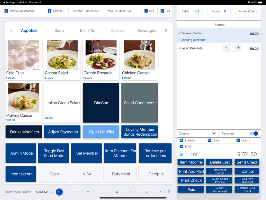Open the Info icon in header
This screenshot has height=200, width=266.
point(146,11)
